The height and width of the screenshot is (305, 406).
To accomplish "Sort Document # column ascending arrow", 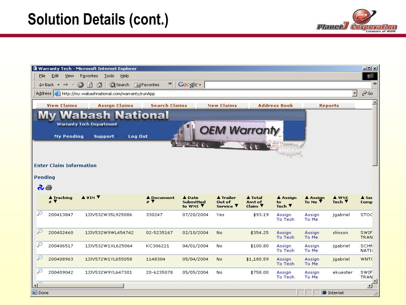I will tap(148, 198).
